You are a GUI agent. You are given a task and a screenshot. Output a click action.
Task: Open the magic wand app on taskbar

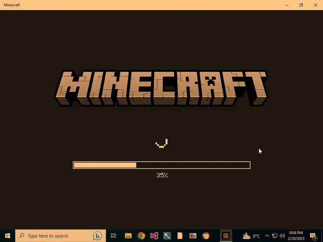167,236
